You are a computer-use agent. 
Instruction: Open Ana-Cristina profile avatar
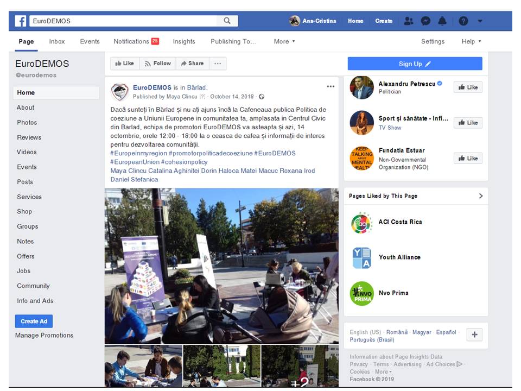[x=294, y=21]
